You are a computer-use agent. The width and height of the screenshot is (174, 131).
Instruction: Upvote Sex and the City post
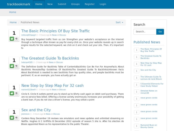[12, 118]
